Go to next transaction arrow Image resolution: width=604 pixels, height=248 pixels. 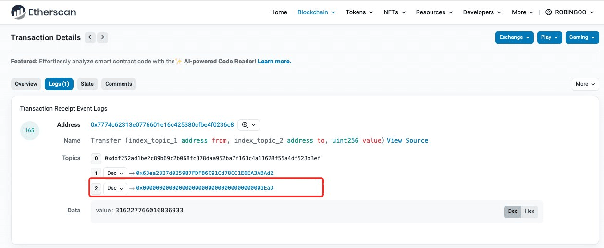[103, 37]
